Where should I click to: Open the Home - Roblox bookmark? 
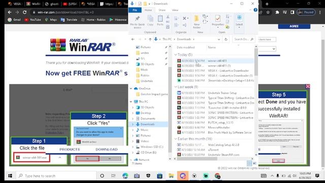(x=93, y=20)
